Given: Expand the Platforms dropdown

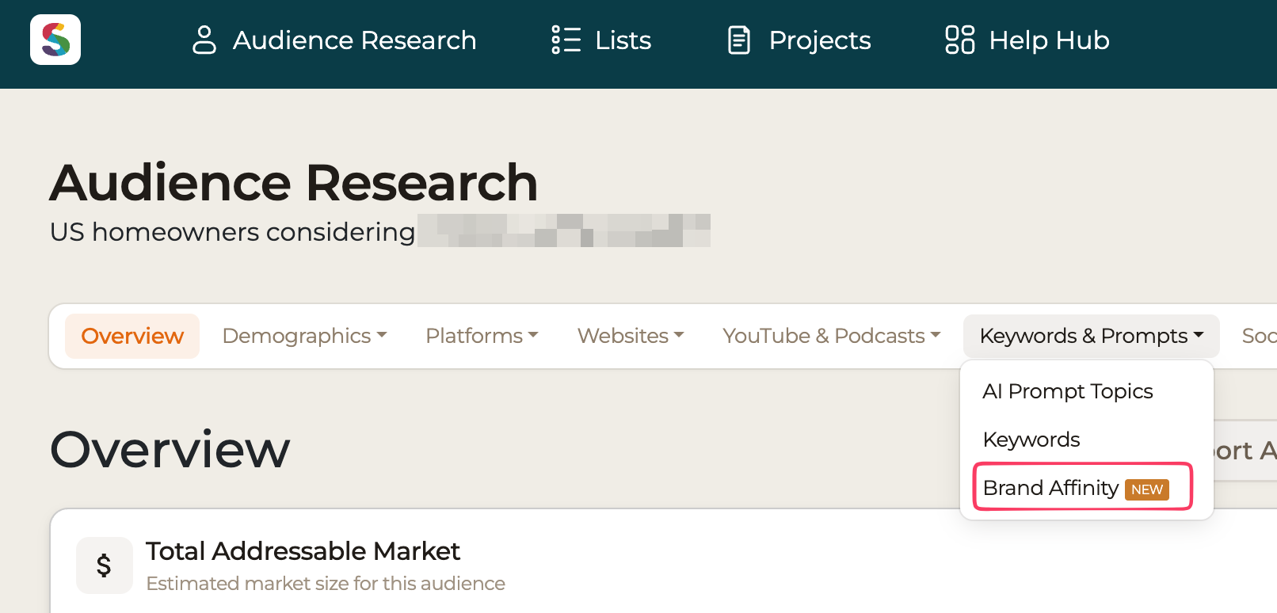Looking at the screenshot, I should [x=482, y=336].
